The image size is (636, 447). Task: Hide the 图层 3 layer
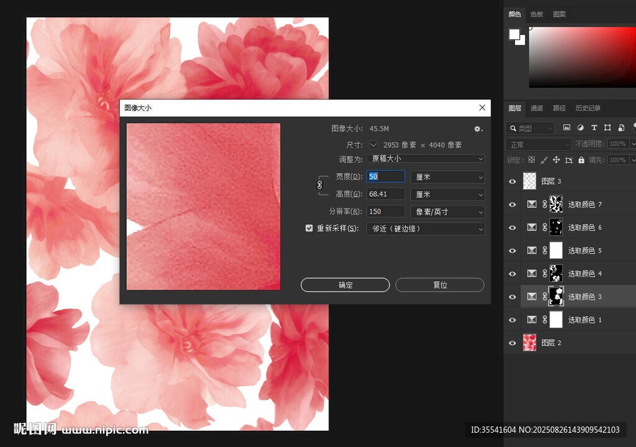[x=512, y=181]
